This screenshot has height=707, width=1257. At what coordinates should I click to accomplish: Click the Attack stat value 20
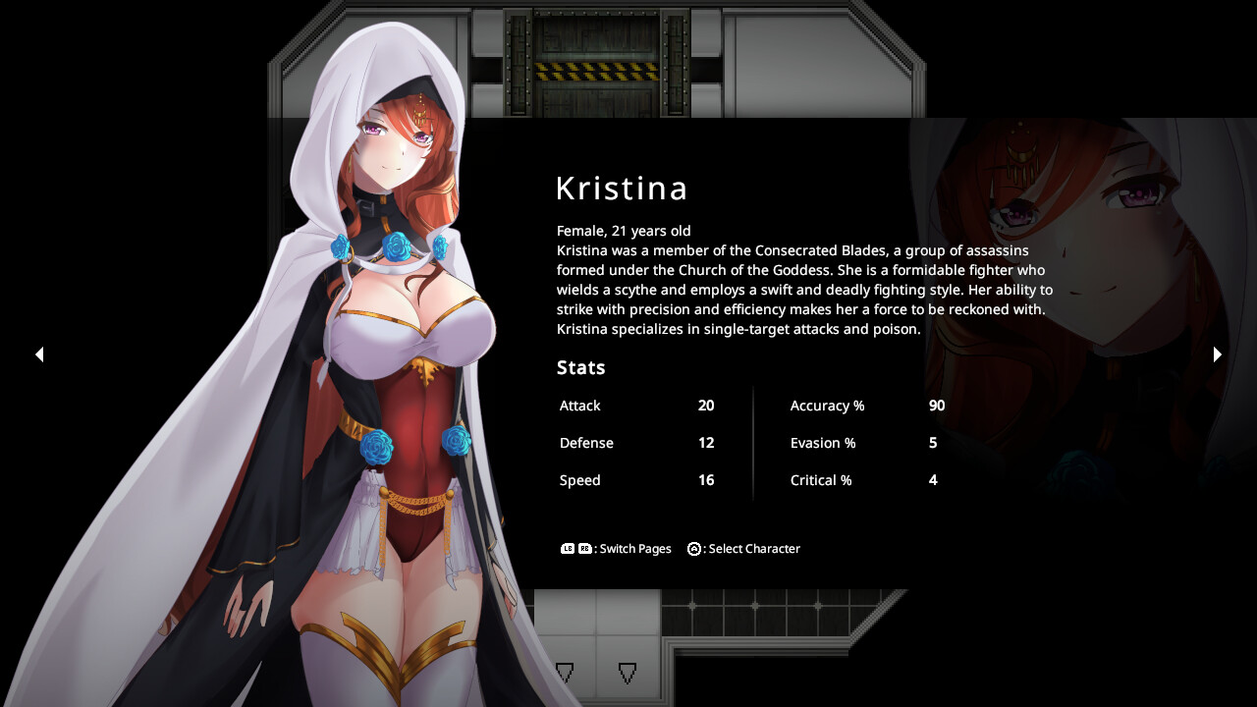(x=705, y=406)
